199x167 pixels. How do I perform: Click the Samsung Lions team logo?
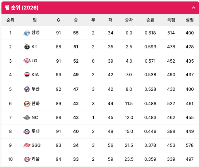(x=27, y=33)
